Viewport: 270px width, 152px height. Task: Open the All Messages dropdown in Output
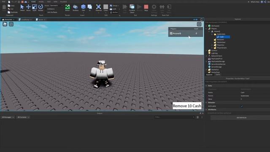8,117
